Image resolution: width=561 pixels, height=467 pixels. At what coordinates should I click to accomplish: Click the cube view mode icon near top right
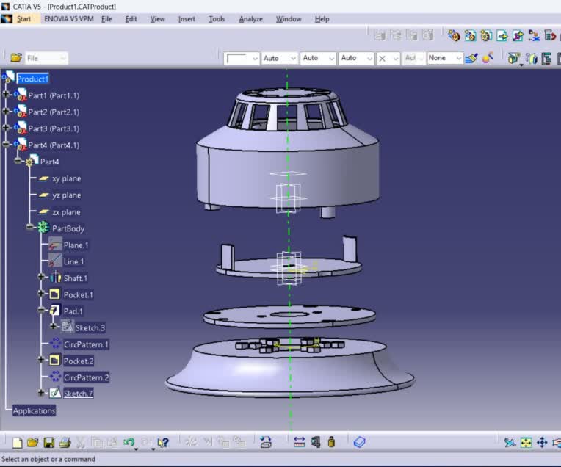click(514, 58)
